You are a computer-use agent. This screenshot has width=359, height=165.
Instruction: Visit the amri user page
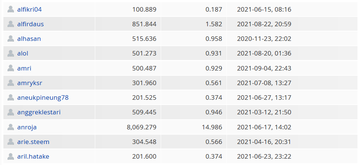[24, 68]
